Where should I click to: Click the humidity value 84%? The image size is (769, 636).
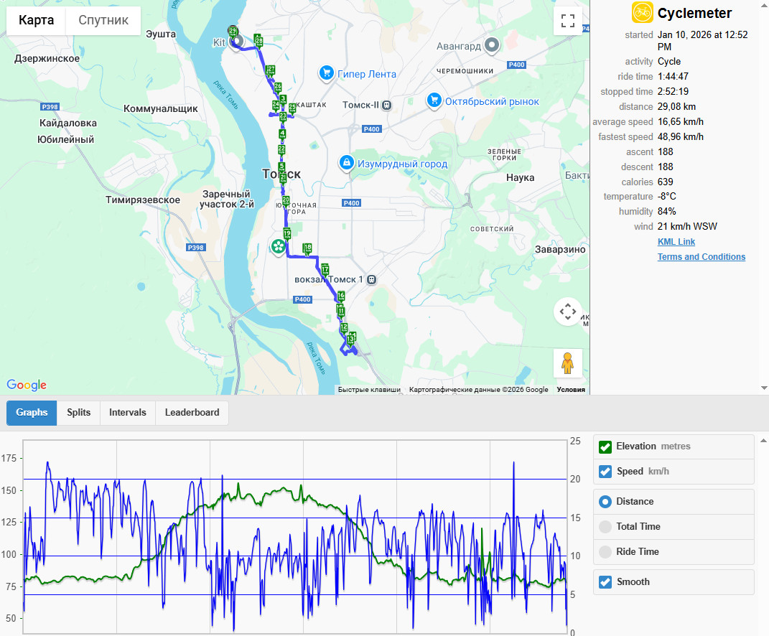666,211
